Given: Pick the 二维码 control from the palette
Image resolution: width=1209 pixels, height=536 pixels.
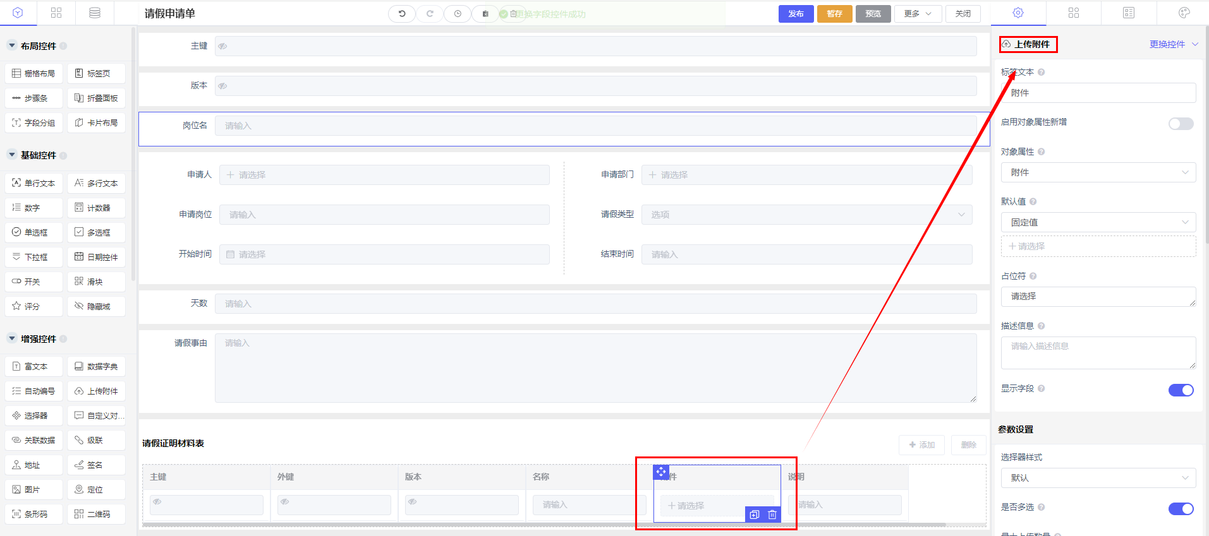Looking at the screenshot, I should 97,515.
